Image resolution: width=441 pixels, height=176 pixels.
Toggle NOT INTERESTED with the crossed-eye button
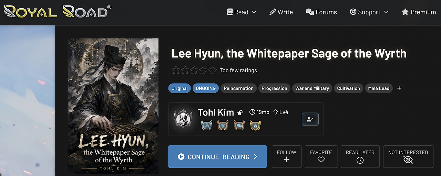pyautogui.click(x=408, y=157)
